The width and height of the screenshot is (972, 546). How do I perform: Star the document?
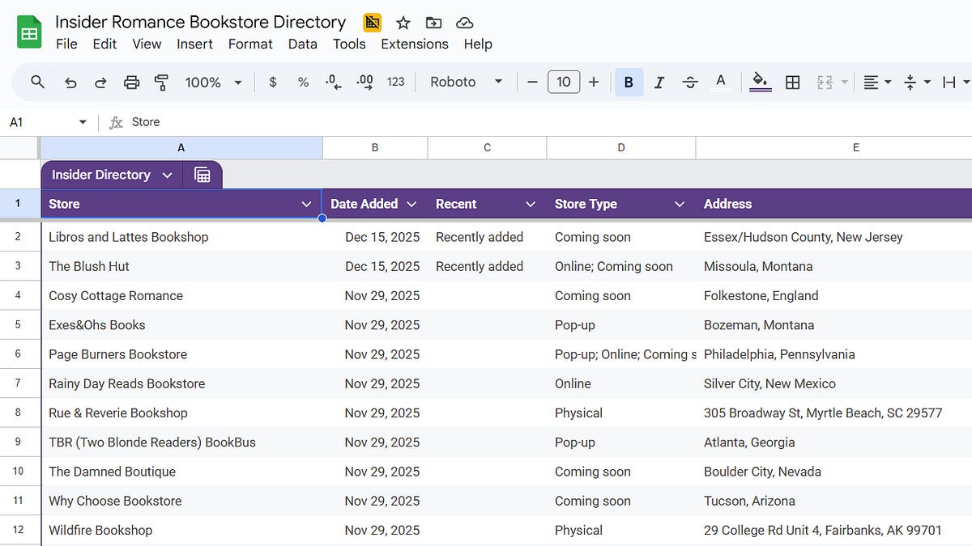coord(403,23)
